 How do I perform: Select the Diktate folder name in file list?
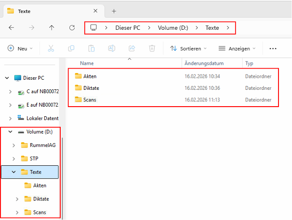click(x=91, y=88)
